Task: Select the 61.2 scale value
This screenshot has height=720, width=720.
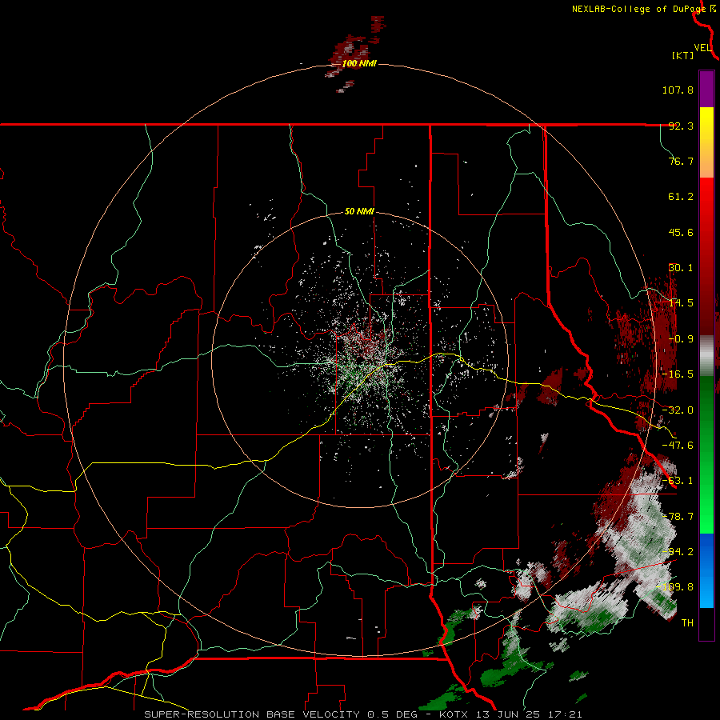Action: [681, 197]
